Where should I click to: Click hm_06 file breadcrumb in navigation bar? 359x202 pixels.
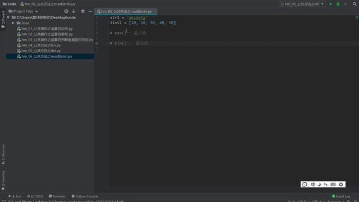click(x=48, y=4)
